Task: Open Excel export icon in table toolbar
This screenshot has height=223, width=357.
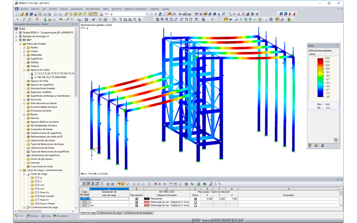Action: click(198, 184)
